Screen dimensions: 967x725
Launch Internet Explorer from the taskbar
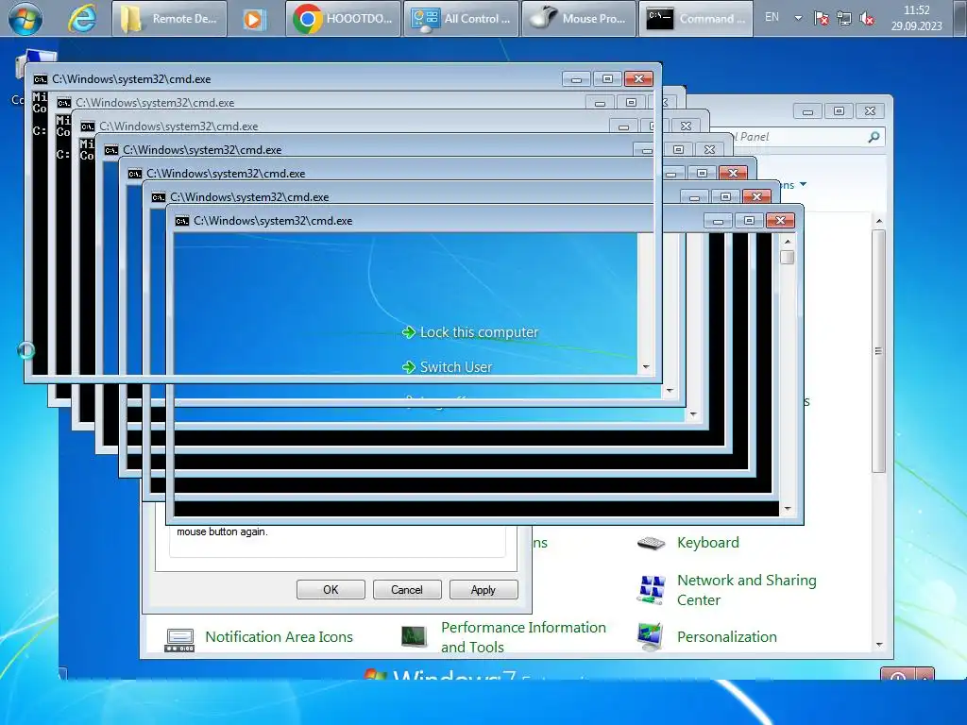pos(81,19)
